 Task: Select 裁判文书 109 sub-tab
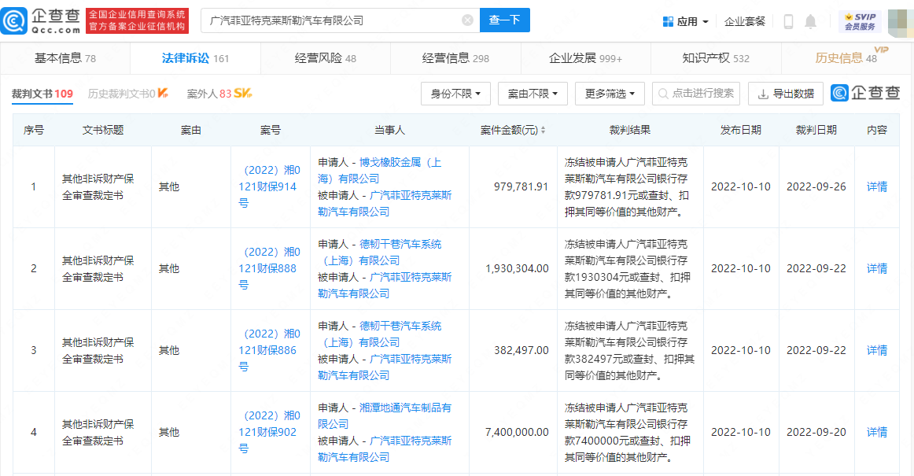(42, 94)
